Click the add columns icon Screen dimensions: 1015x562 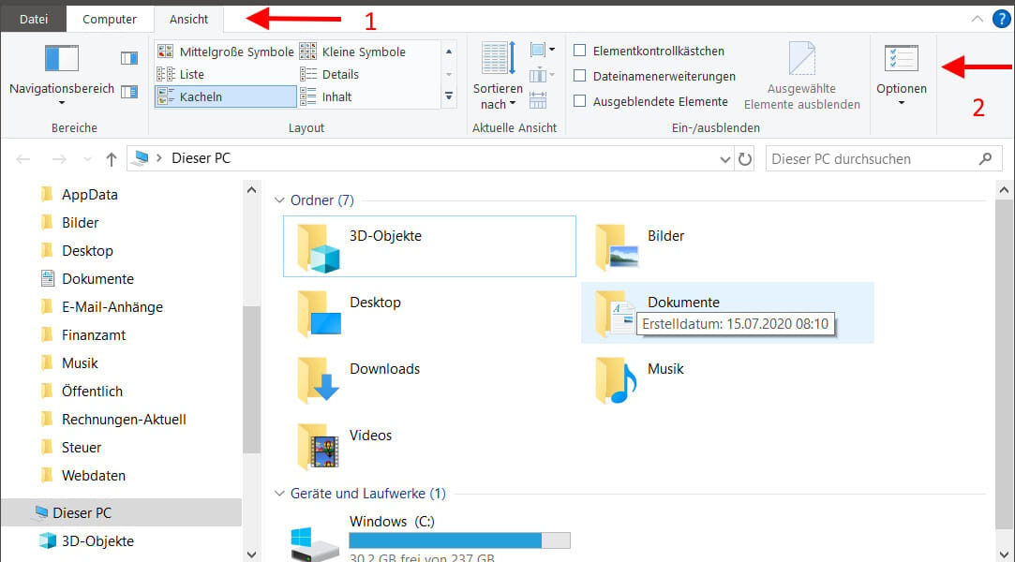coord(542,75)
